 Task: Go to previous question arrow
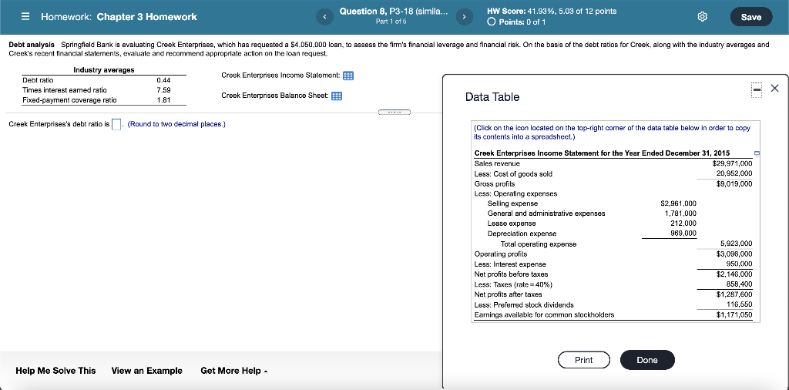click(x=324, y=17)
